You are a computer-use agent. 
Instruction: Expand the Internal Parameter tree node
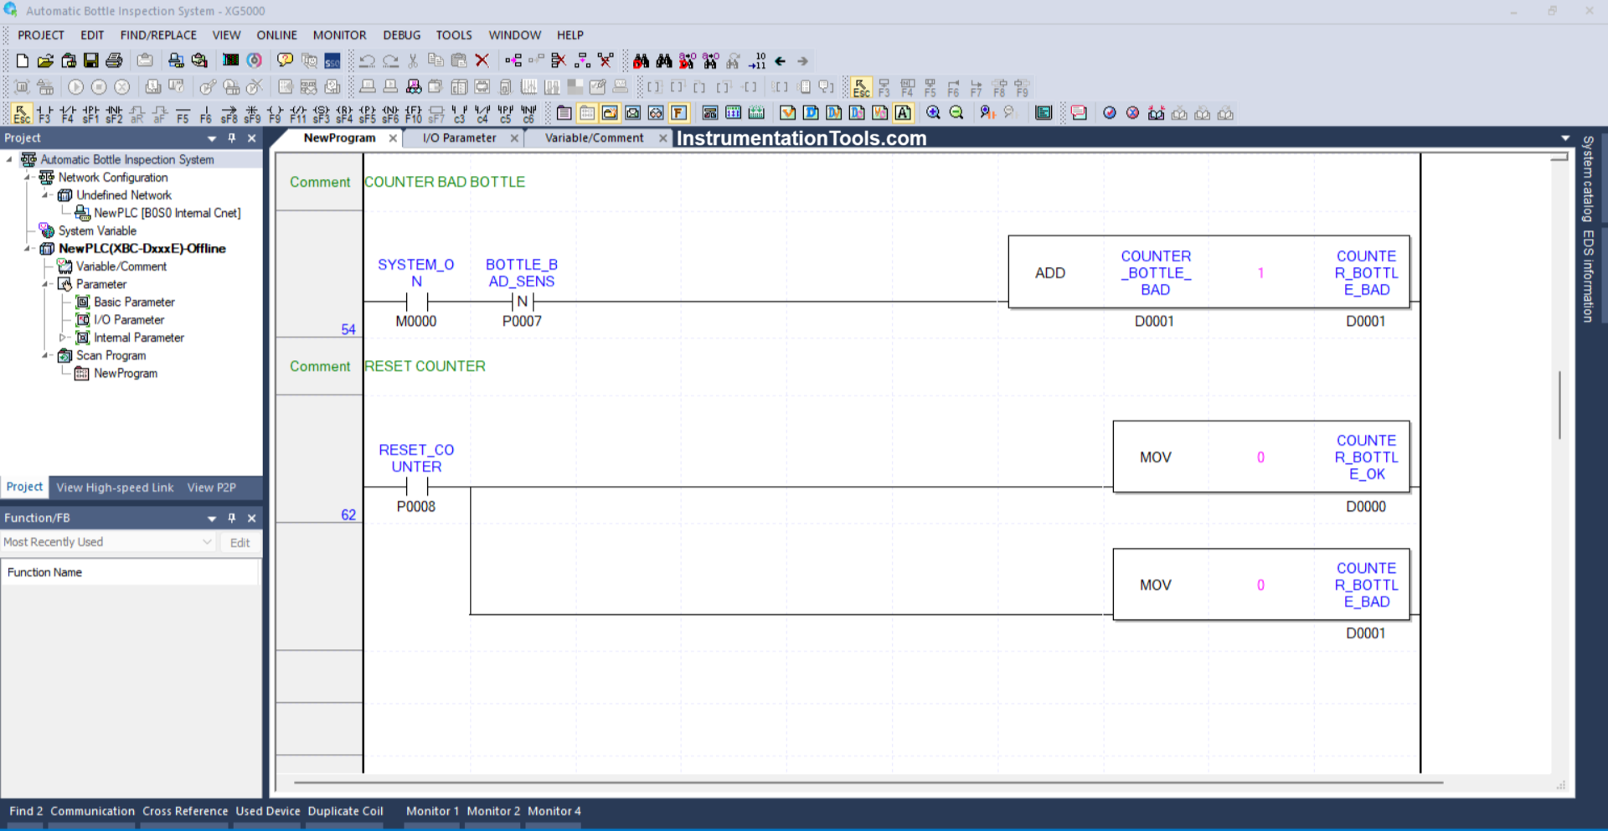62,338
